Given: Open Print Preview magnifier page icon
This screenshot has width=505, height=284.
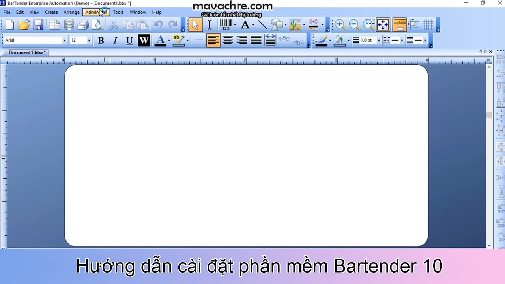Looking at the screenshot, I should (97, 25).
